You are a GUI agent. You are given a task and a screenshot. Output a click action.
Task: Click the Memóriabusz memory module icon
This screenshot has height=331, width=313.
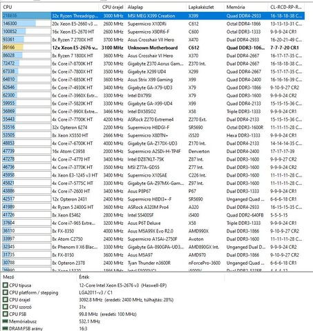6,321
